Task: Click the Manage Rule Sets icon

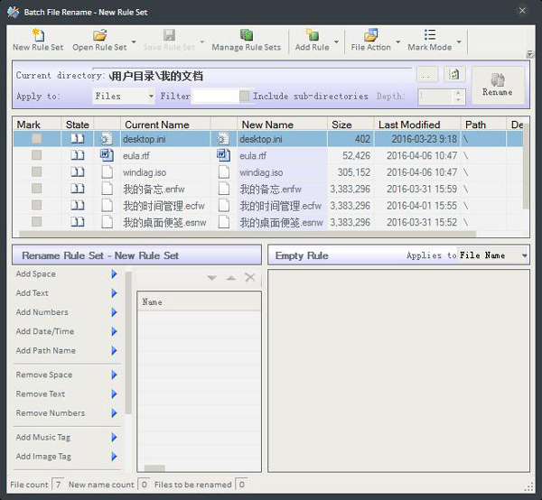Action: (x=246, y=35)
